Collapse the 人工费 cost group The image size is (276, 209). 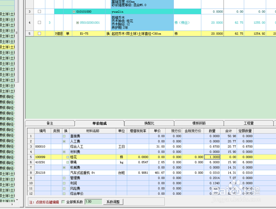[x=64, y=141]
